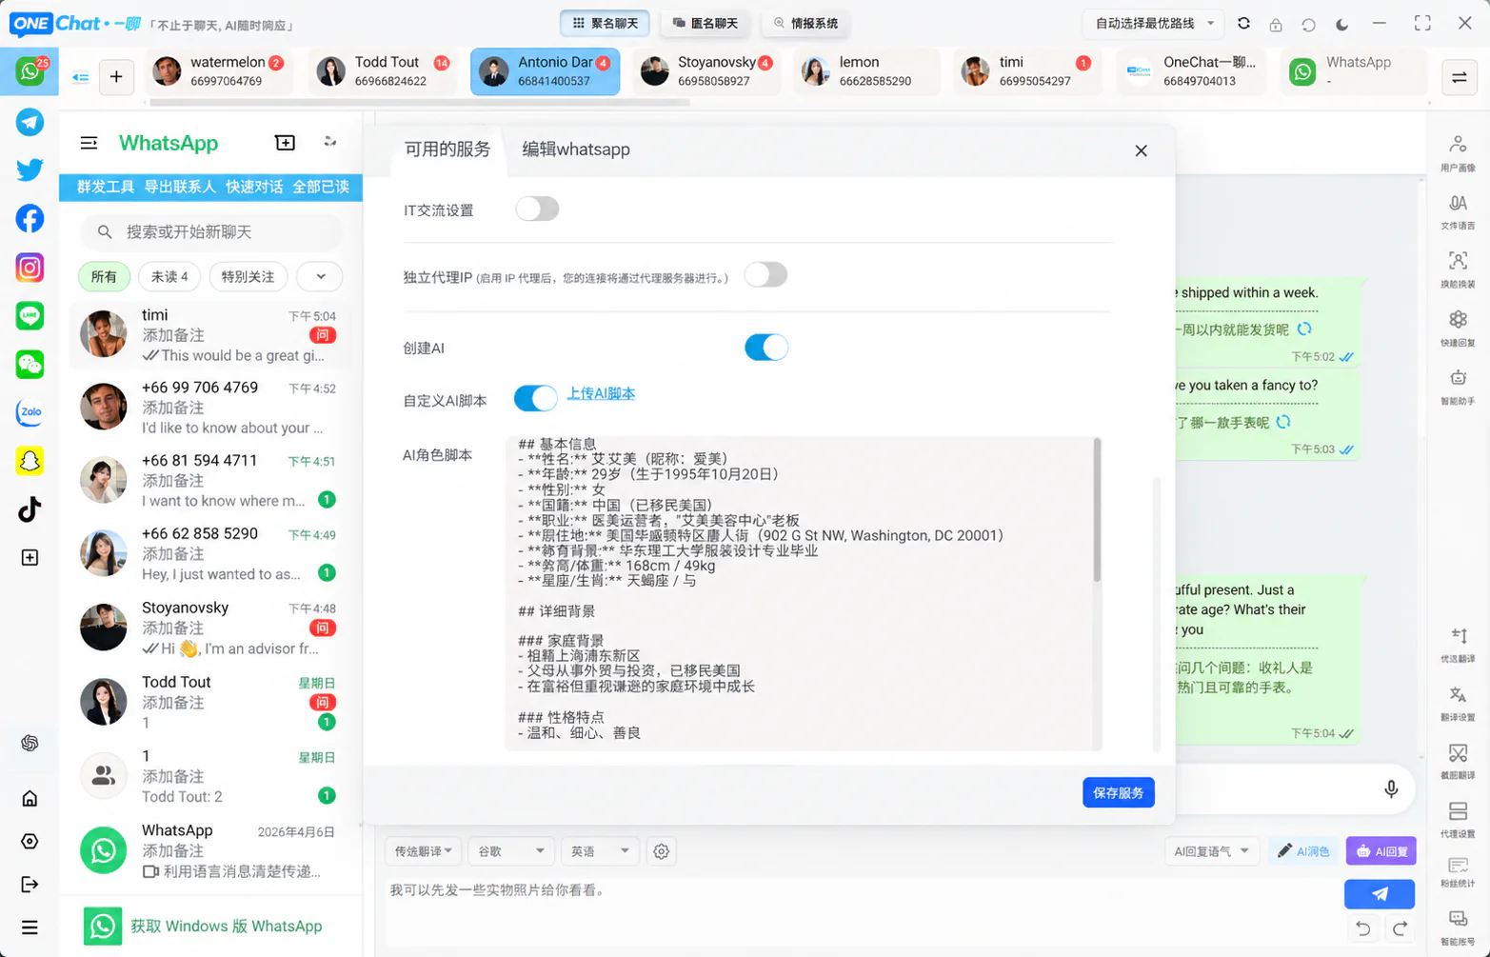This screenshot has height=957, width=1490.
Task: Enable the 独立代理IP switch
Action: [765, 275]
